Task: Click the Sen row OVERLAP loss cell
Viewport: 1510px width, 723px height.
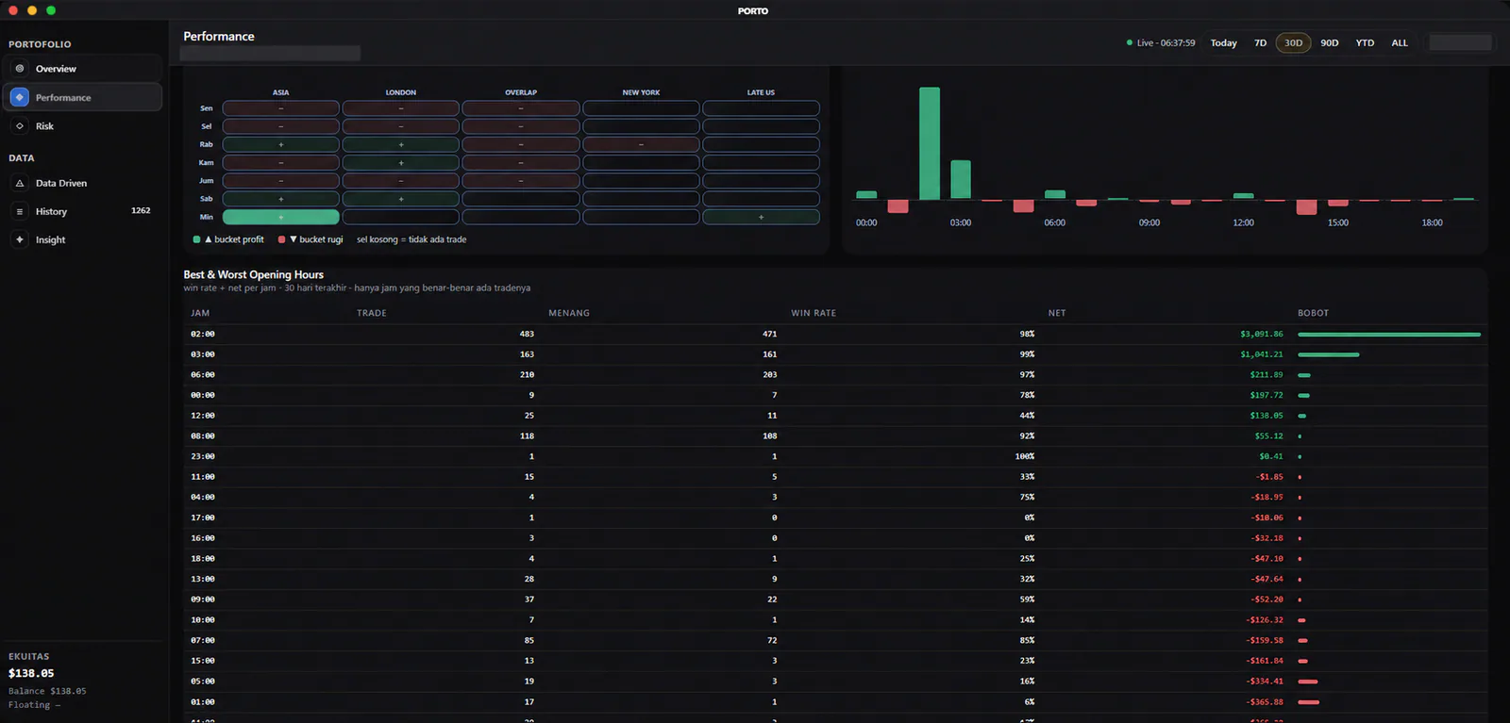Action: click(x=521, y=108)
